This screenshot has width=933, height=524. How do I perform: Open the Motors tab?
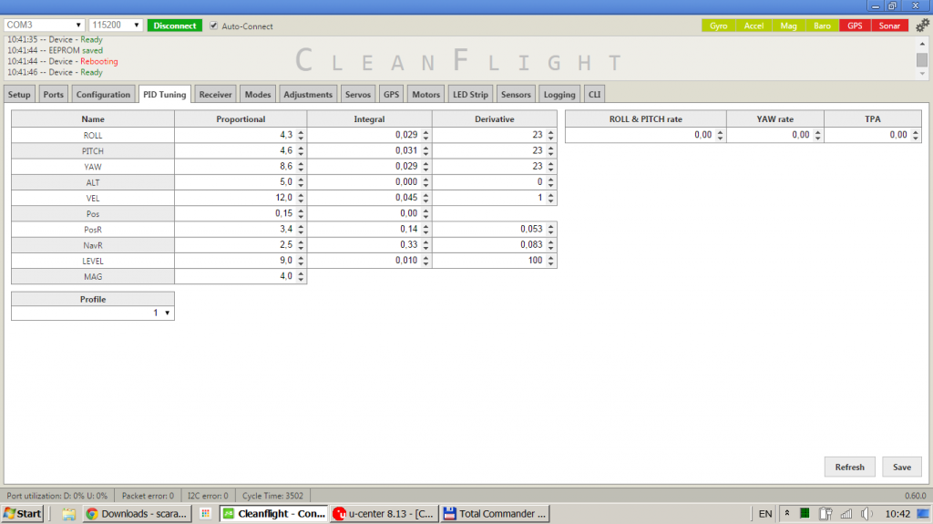[425, 94]
